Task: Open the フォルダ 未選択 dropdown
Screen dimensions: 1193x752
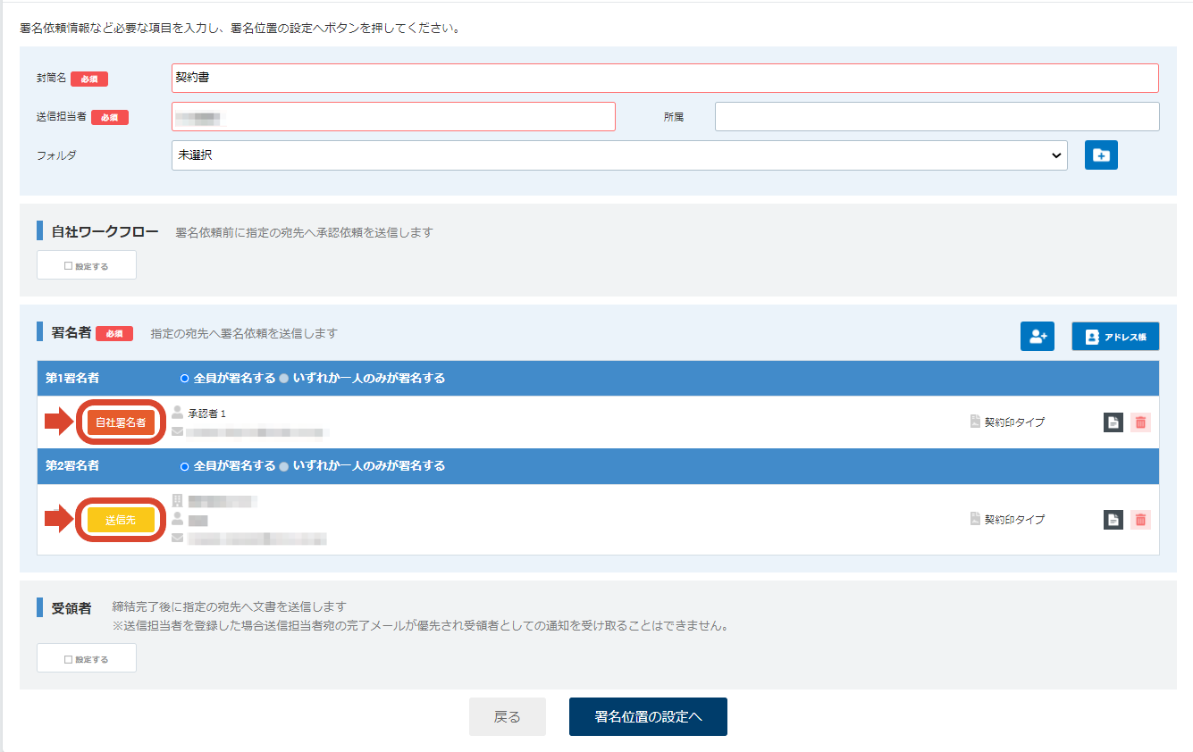Action: point(619,155)
